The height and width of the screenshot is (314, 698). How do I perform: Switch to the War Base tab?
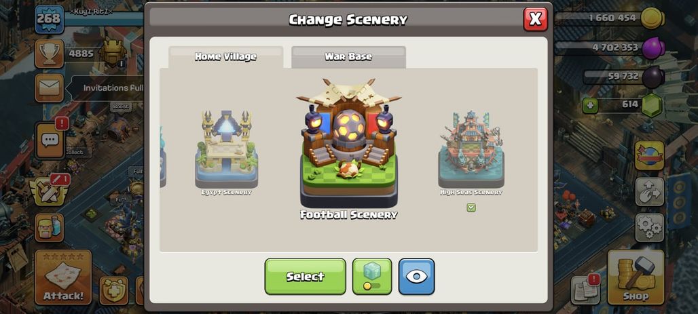(348, 57)
